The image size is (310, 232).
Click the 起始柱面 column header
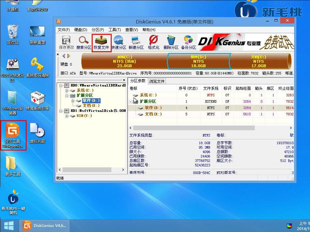point(243,88)
